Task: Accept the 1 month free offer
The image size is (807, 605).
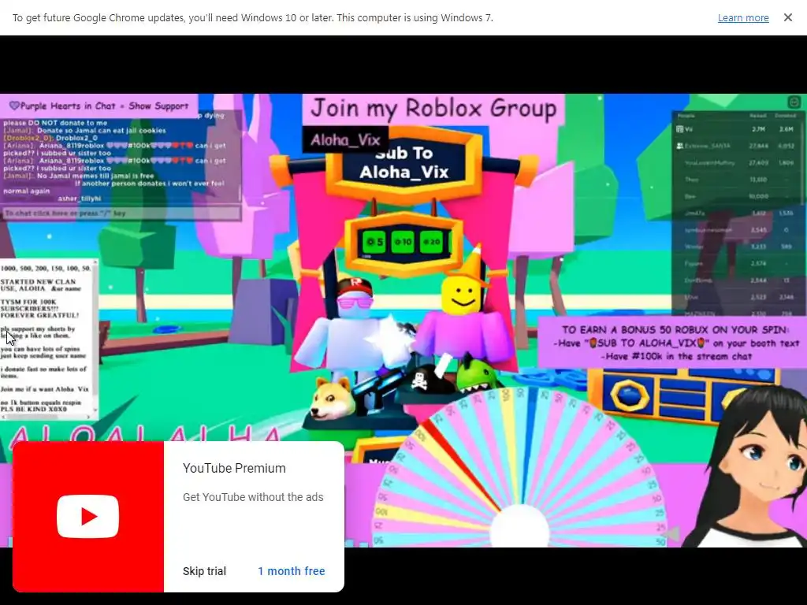Action: coord(292,571)
